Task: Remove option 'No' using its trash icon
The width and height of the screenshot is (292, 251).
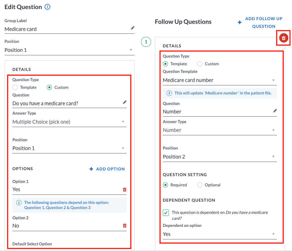Action: tap(125, 225)
